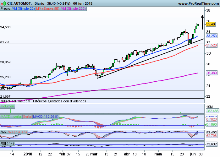This screenshot has width=220, height=157.
Task: Click the 31,79 horizontal level label
Action: tap(4, 42)
